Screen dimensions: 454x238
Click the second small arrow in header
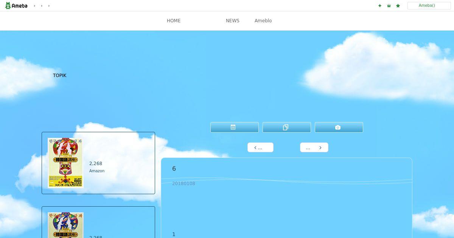click(x=42, y=6)
